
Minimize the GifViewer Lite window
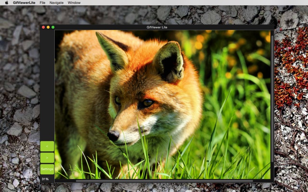tap(48, 27)
